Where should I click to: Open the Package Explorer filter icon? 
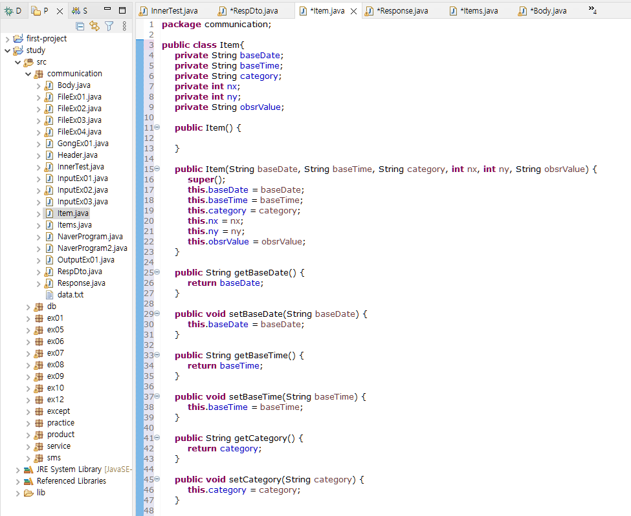point(109,27)
